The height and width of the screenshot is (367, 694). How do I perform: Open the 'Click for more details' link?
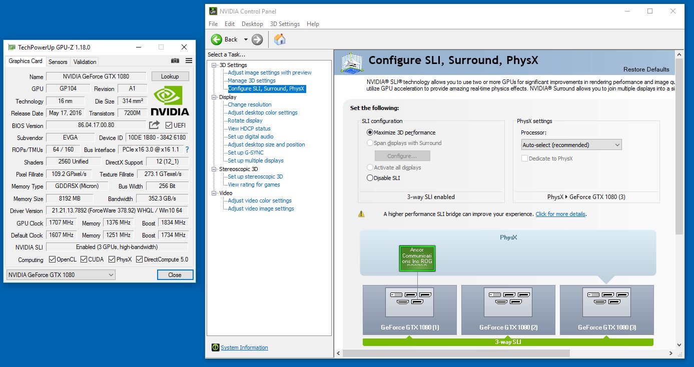pos(560,214)
